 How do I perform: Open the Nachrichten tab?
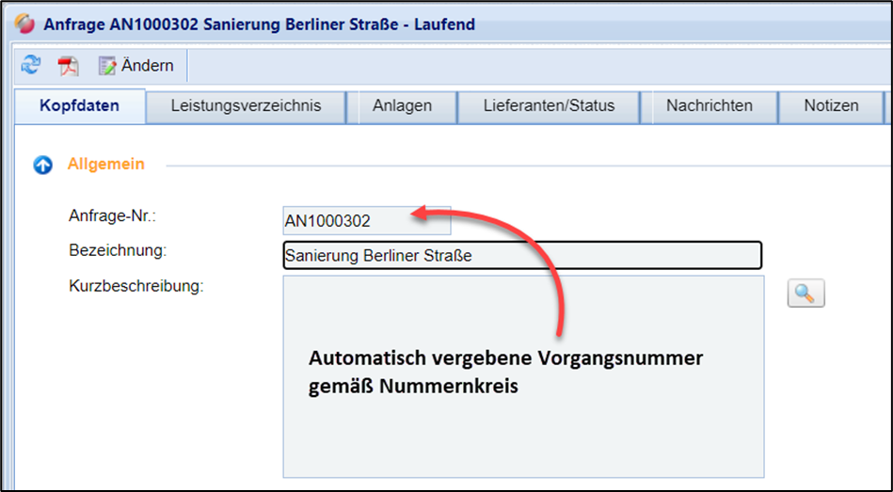coord(709,105)
